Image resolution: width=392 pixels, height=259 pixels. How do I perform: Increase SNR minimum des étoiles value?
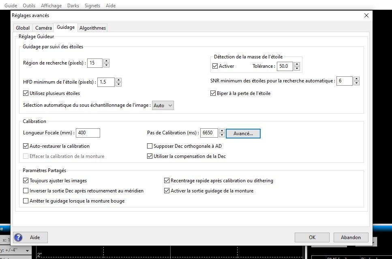(356, 79)
